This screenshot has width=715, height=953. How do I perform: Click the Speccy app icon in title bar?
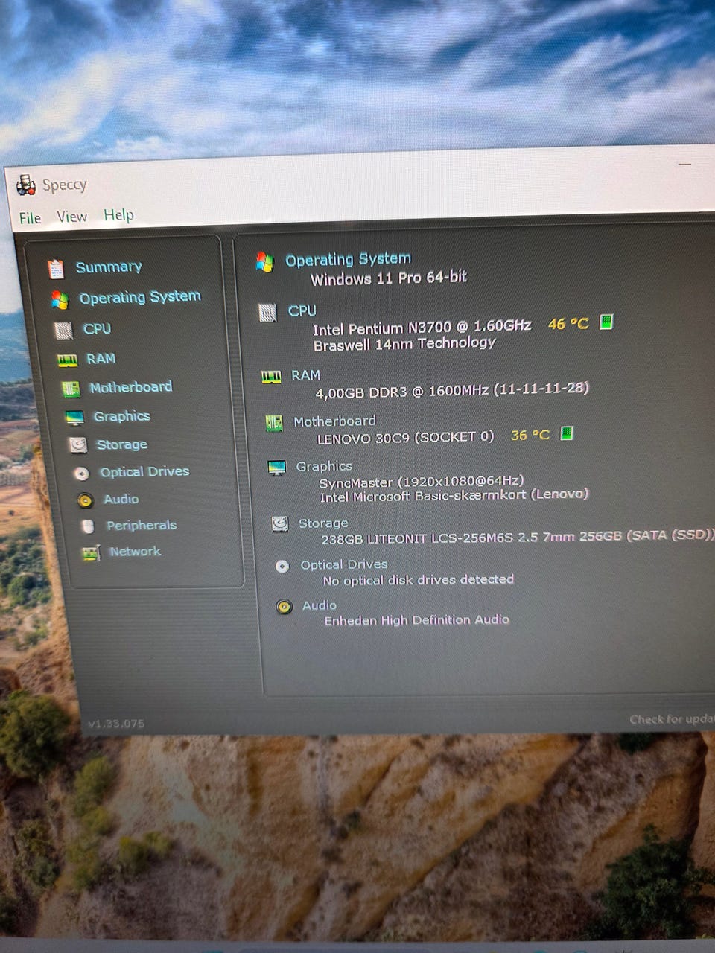(26, 185)
